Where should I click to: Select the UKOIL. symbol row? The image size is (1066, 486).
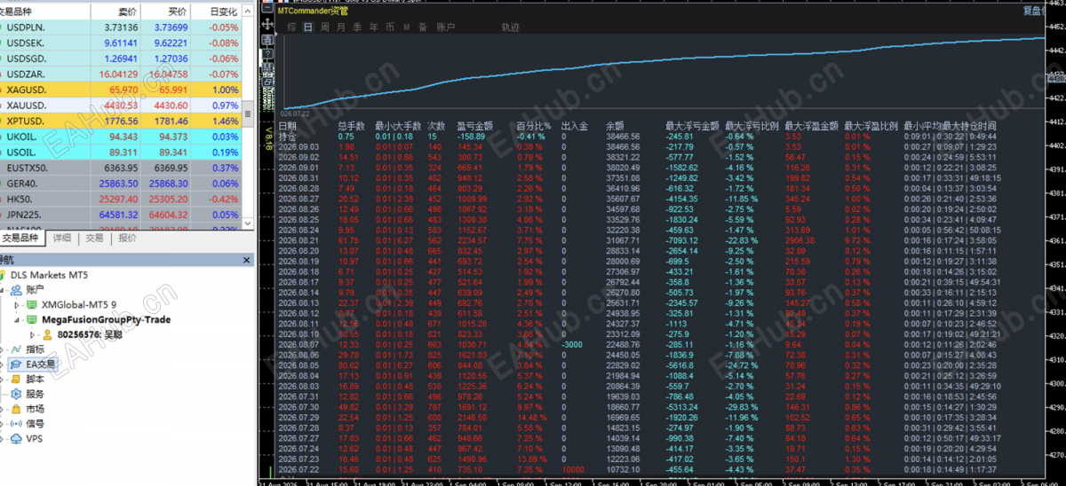121,137
